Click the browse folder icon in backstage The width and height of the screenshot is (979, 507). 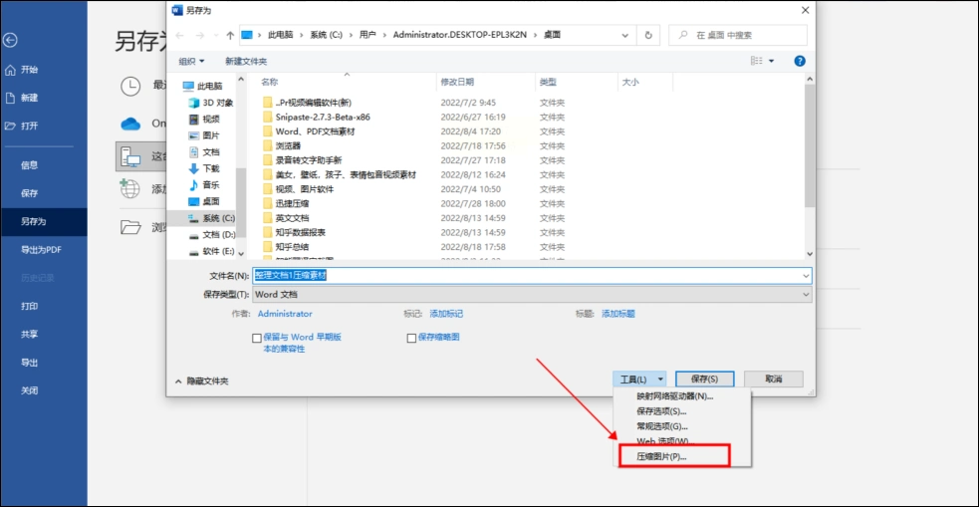coord(130,226)
